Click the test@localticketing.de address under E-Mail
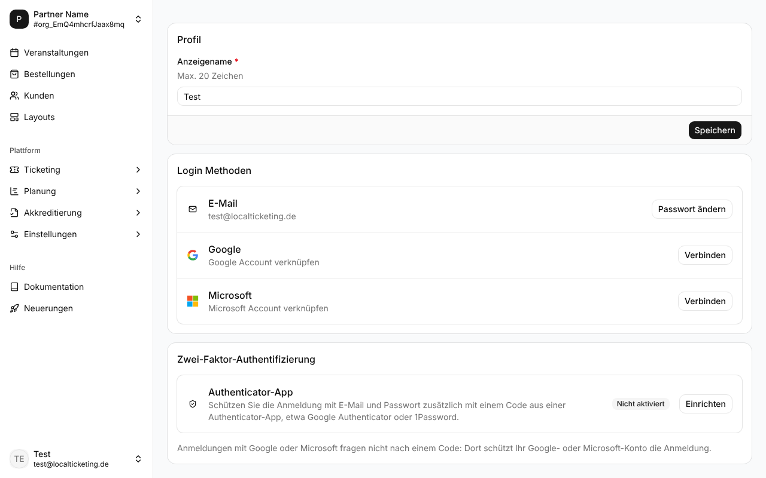766x478 pixels. click(x=252, y=216)
